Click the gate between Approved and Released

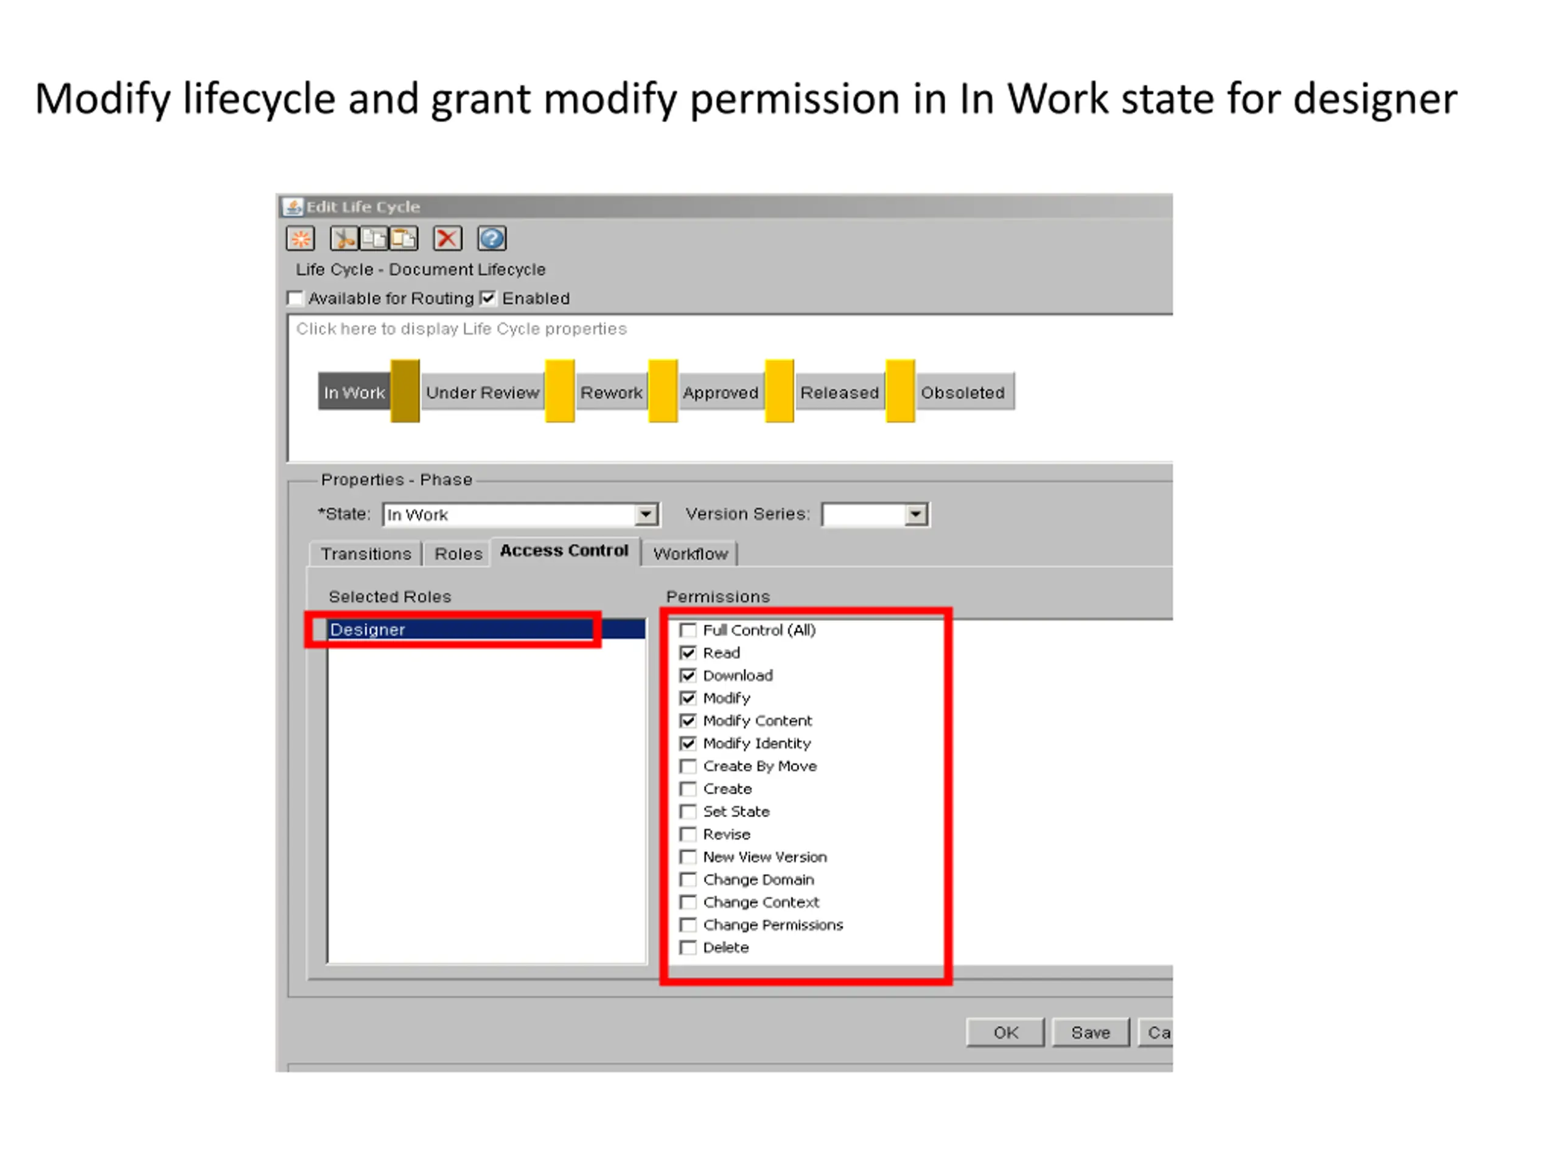pyautogui.click(x=780, y=391)
